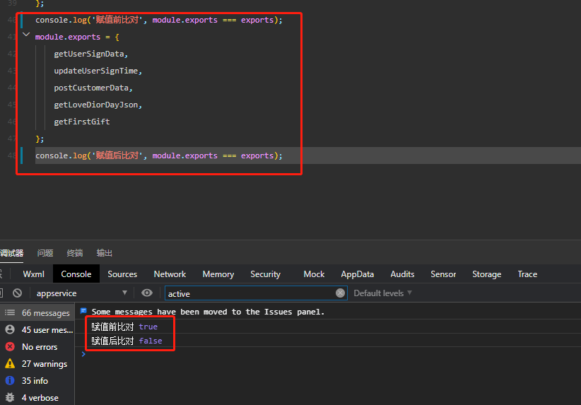
Task: Click the postCustomerData code line
Action: [93, 88]
